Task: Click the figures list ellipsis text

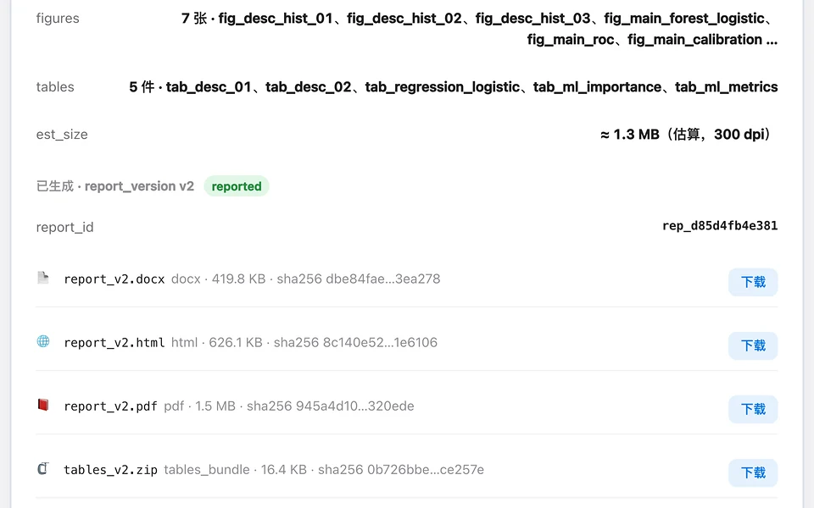Action: tap(772, 40)
